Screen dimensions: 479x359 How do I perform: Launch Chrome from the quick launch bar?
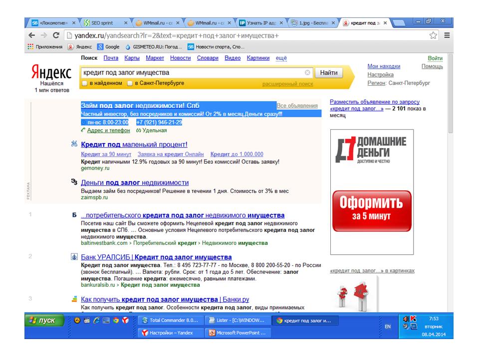(x=116, y=320)
